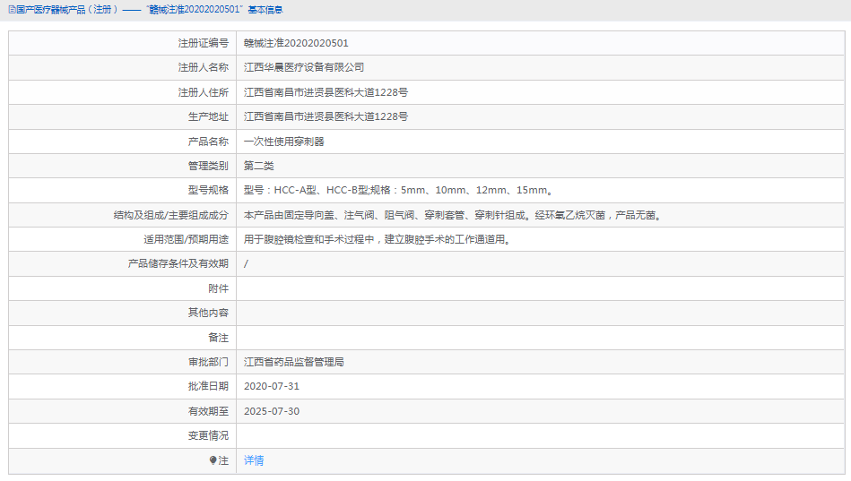Screen dimensions: 851x481
Task: Select approval department 江西省药品监督管理局
Action: point(293,362)
